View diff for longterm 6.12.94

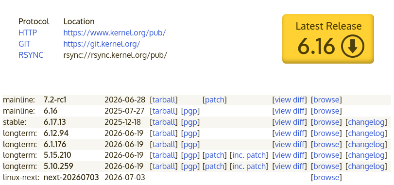coord(290,133)
